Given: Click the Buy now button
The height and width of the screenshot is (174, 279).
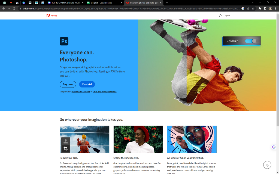Looking at the screenshot, I should tap(68, 84).
